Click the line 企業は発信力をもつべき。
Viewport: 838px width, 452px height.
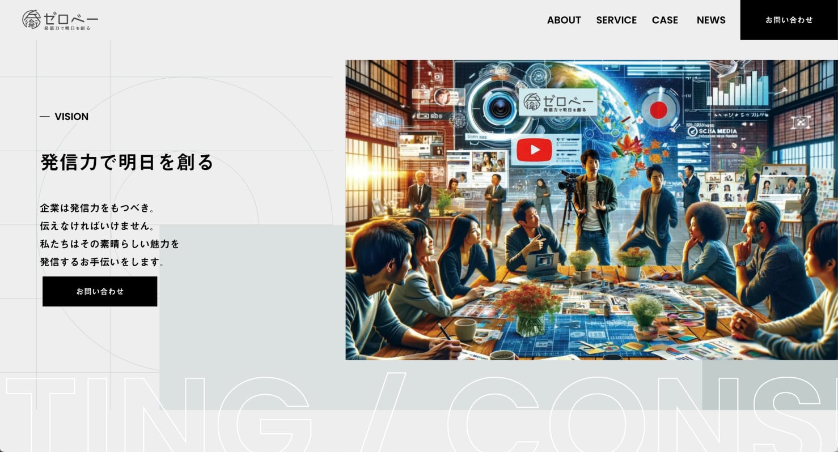click(98, 208)
